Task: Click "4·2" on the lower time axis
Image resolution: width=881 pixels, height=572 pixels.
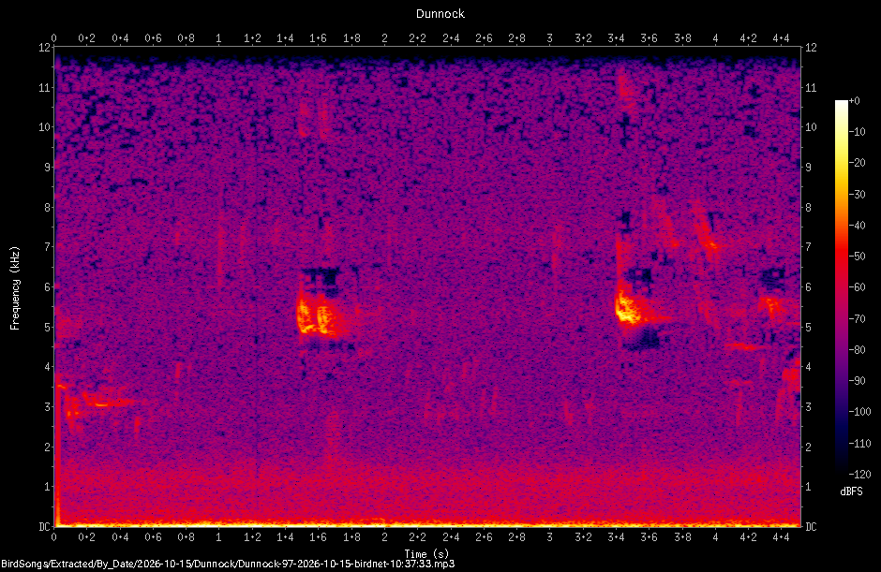Action: [748, 537]
